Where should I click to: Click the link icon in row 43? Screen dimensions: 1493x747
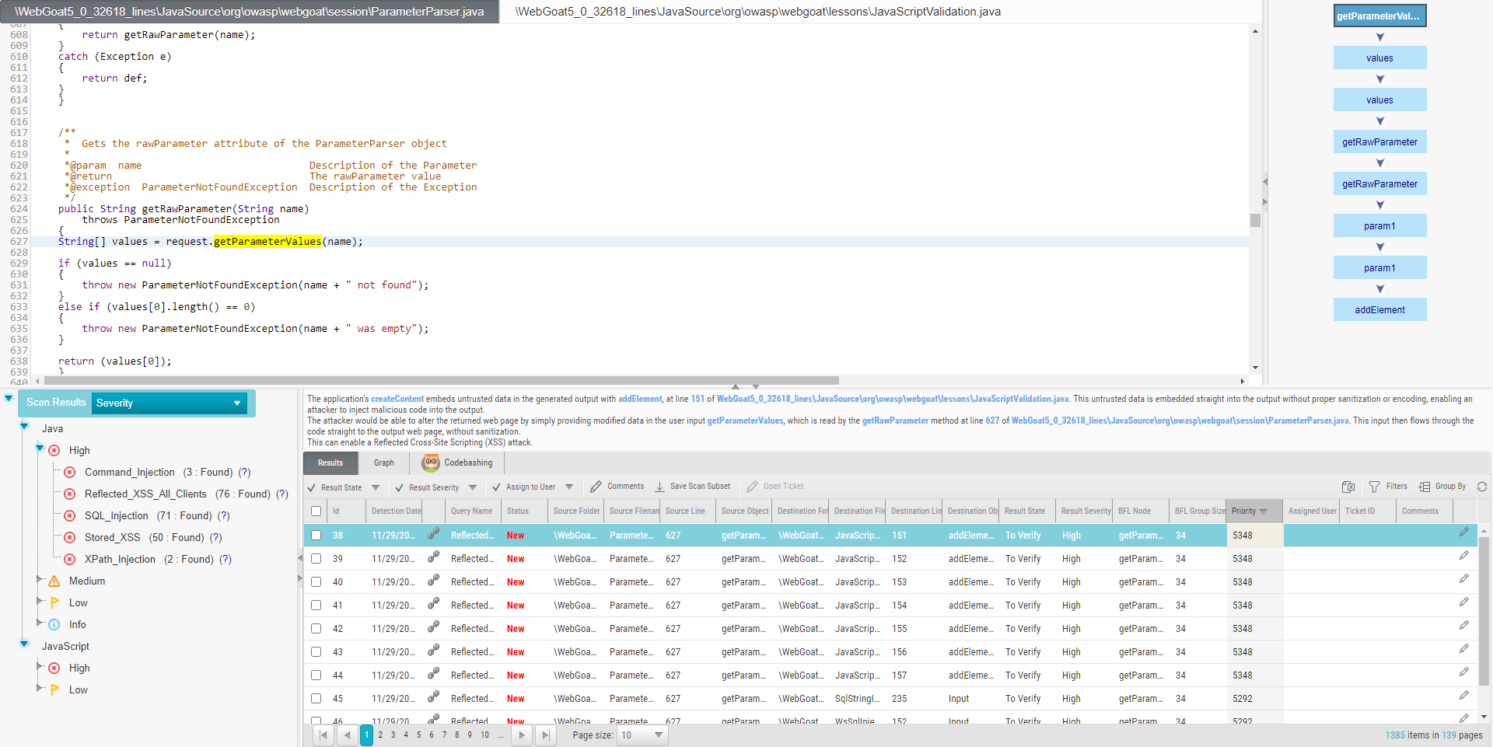click(433, 651)
